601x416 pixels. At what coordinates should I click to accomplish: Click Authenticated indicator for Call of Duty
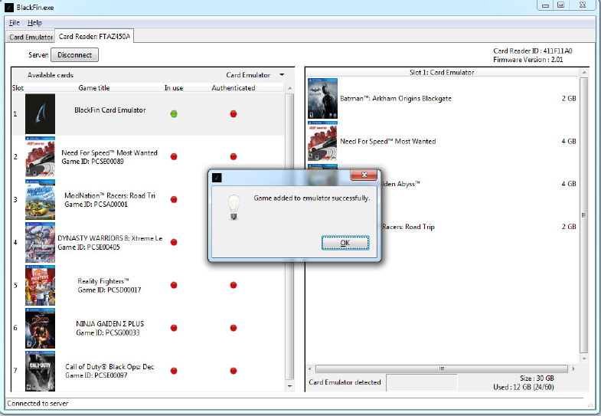click(x=233, y=371)
